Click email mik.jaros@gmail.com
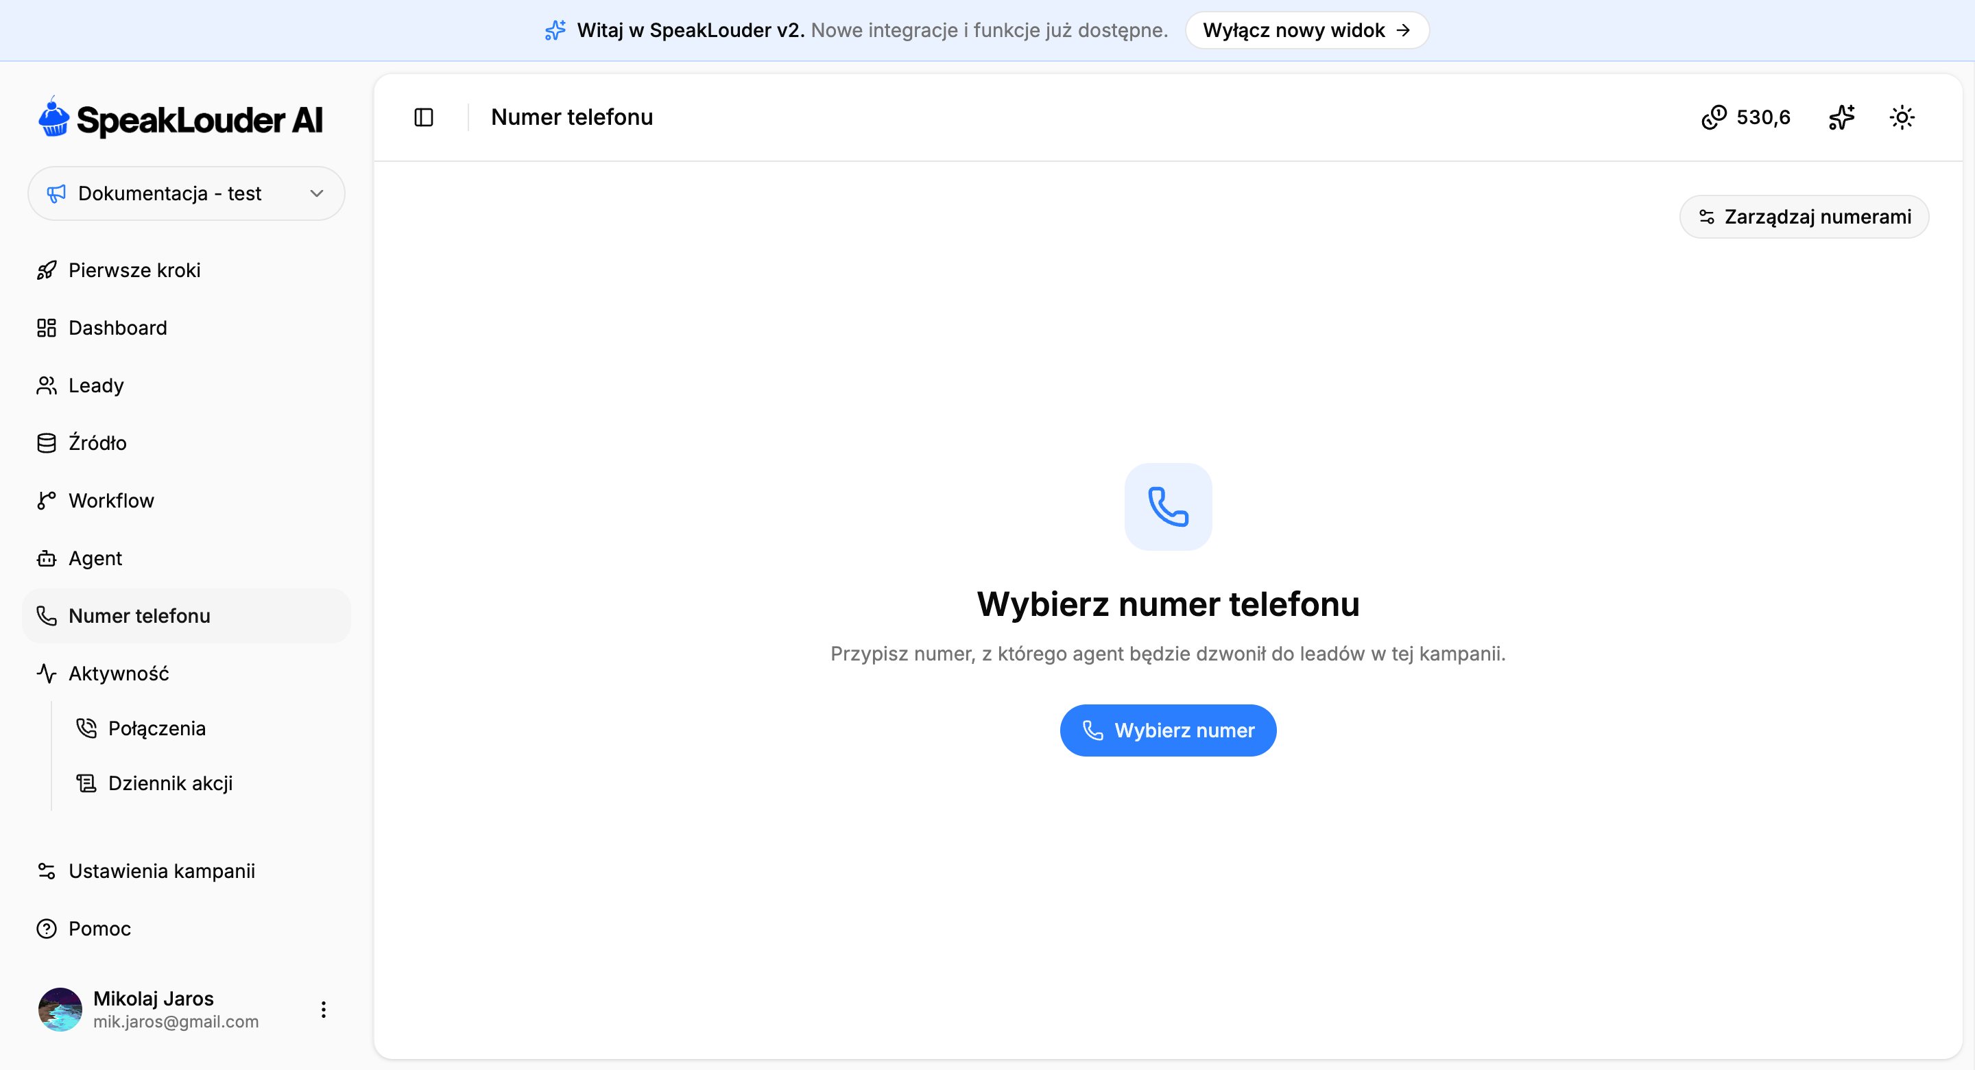Screen dimensions: 1975x1070 tap(176, 1022)
